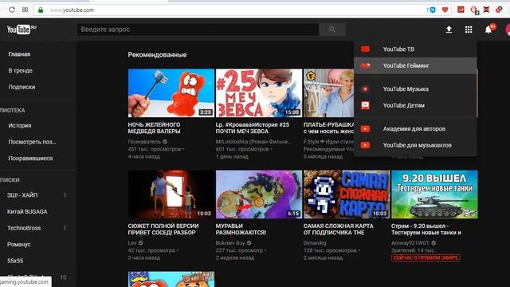
Task: Open the notifications bell
Action: coord(488,29)
